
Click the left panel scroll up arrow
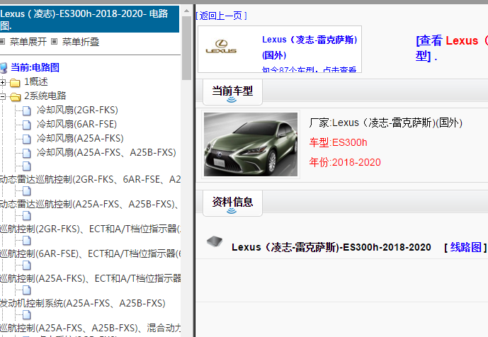point(186,11)
